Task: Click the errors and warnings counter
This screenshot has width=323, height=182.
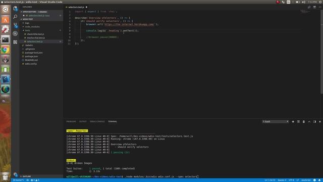Action: [x=35, y=180]
